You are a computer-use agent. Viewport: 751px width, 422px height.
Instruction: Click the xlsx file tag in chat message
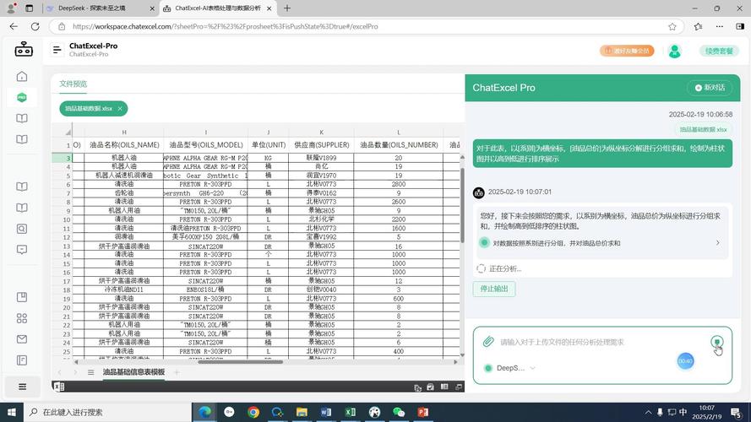point(703,130)
